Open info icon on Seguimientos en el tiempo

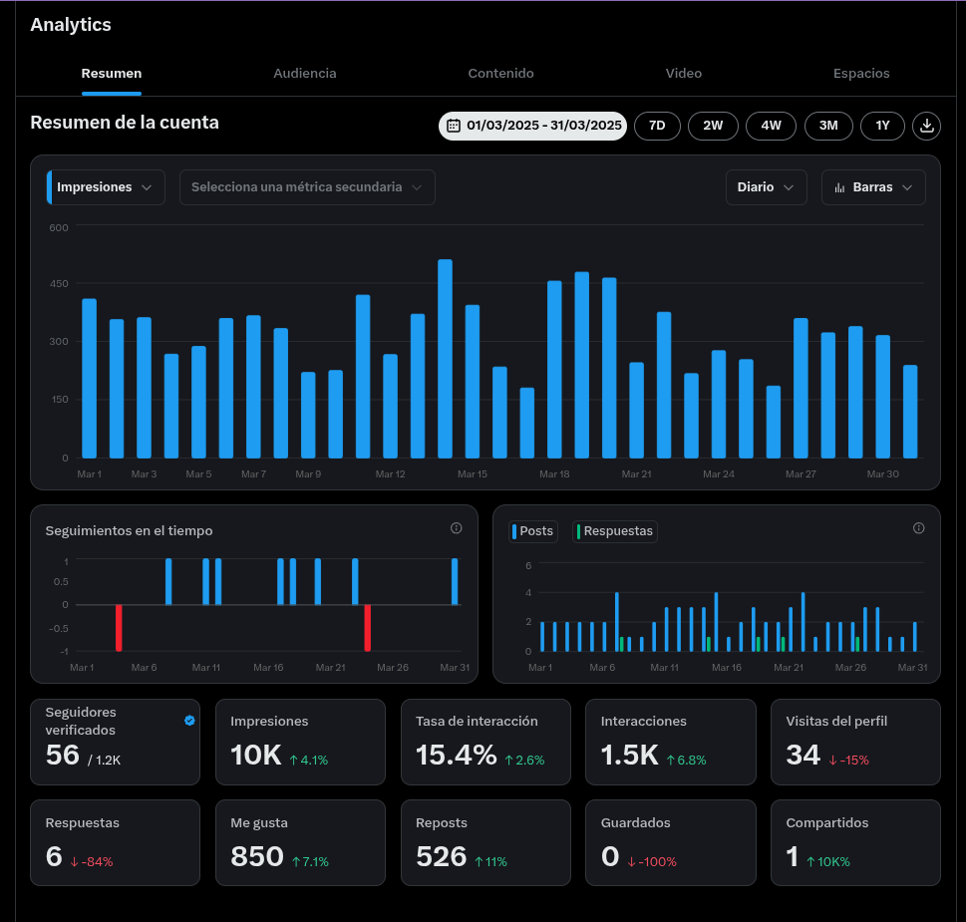coord(456,528)
